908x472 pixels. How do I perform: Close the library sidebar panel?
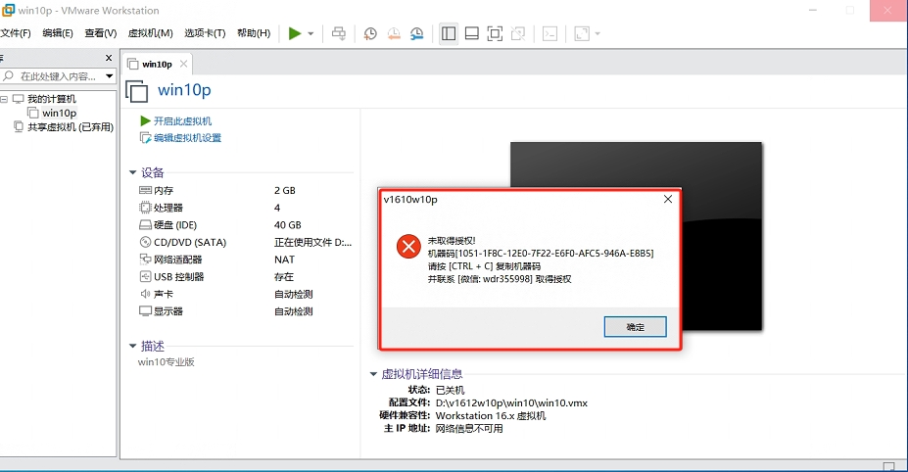pyautogui.click(x=109, y=58)
